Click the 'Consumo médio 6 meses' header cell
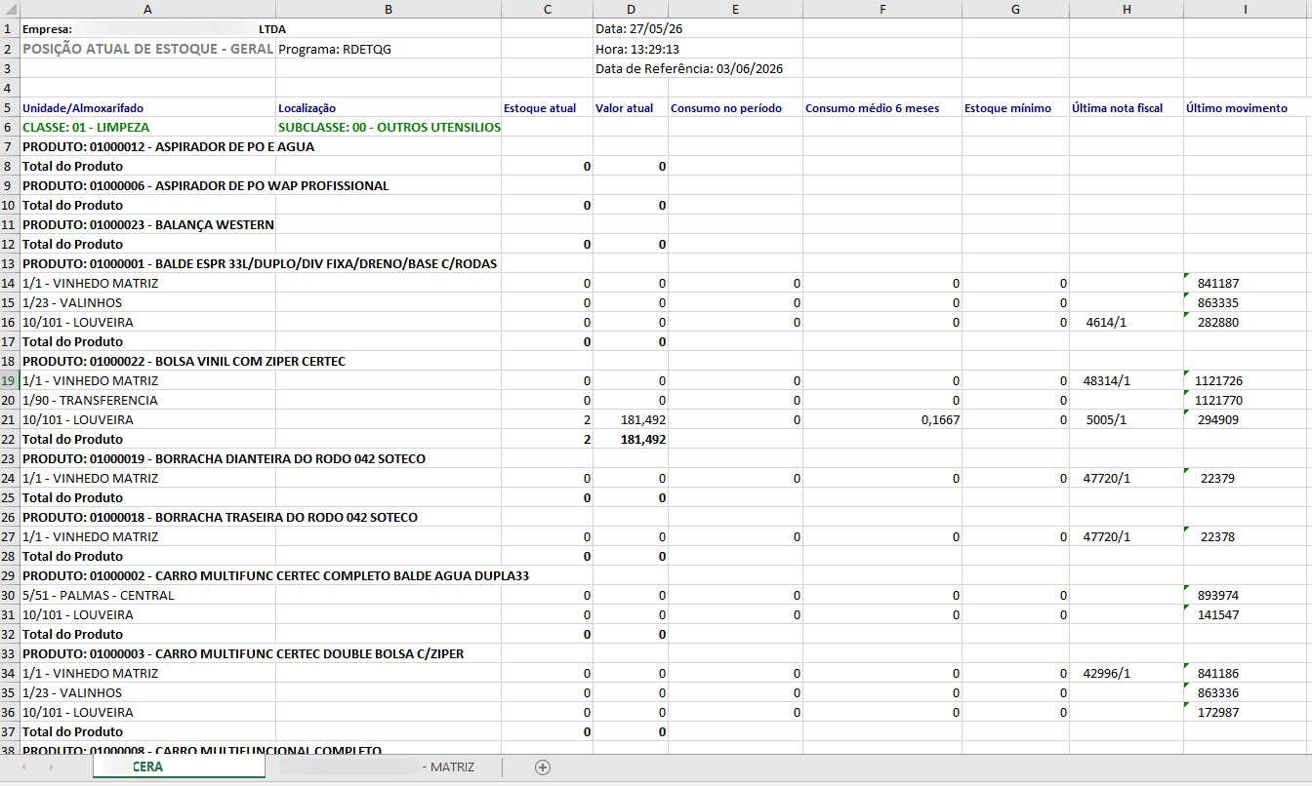 point(882,107)
